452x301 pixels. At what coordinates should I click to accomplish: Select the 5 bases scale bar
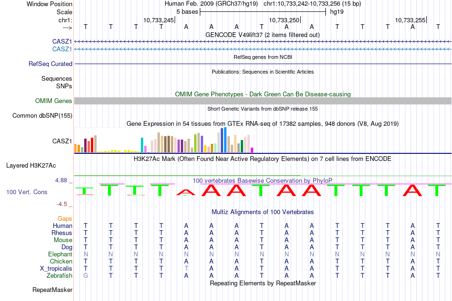tap(263, 12)
